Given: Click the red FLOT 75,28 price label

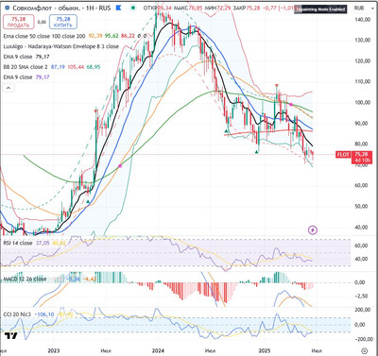Looking at the screenshot, I should click(x=352, y=156).
